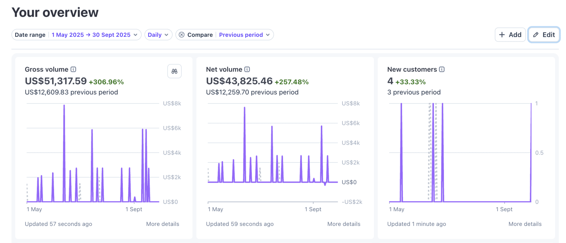Viewport: 566px width, 243px height.
Task: Click the Gross volume US$51,317.59 amount
Action: 56,81
